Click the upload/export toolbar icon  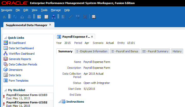point(22,17)
